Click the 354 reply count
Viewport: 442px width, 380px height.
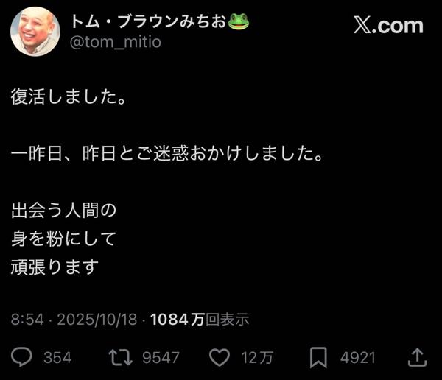57,357
